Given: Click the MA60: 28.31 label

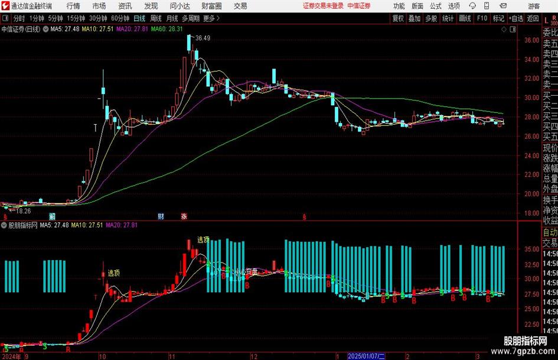Looking at the screenshot, I should [167, 29].
